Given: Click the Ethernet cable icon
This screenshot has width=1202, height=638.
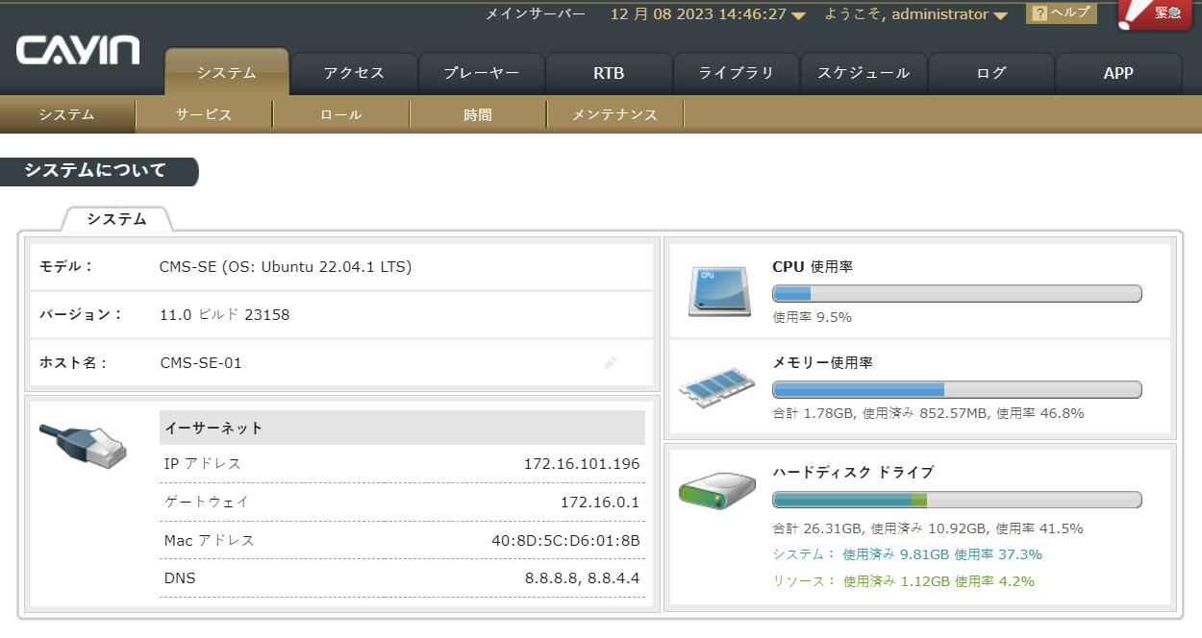Looking at the screenshot, I should tap(83, 446).
